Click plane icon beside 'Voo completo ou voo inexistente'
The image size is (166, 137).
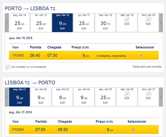pyautogui.click(x=7, y=67)
